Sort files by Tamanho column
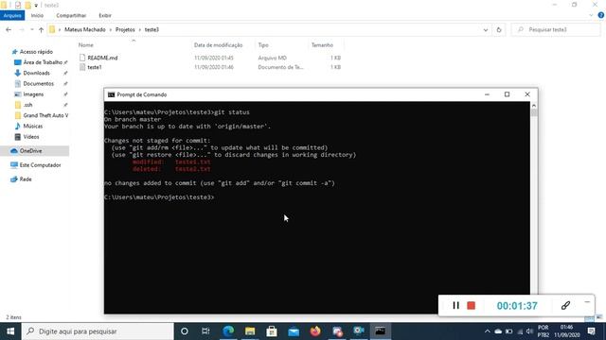The image size is (606, 340). [322, 45]
